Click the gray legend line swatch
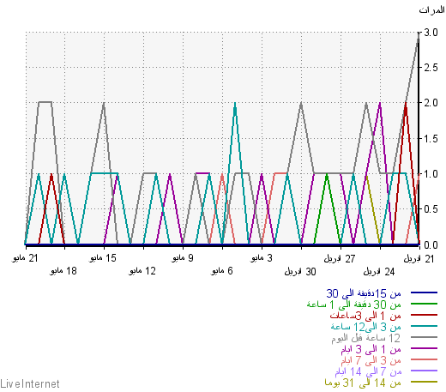 (x=424, y=337)
